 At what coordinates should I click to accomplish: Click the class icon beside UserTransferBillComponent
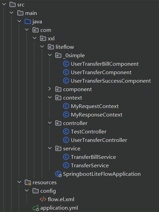click(66, 64)
